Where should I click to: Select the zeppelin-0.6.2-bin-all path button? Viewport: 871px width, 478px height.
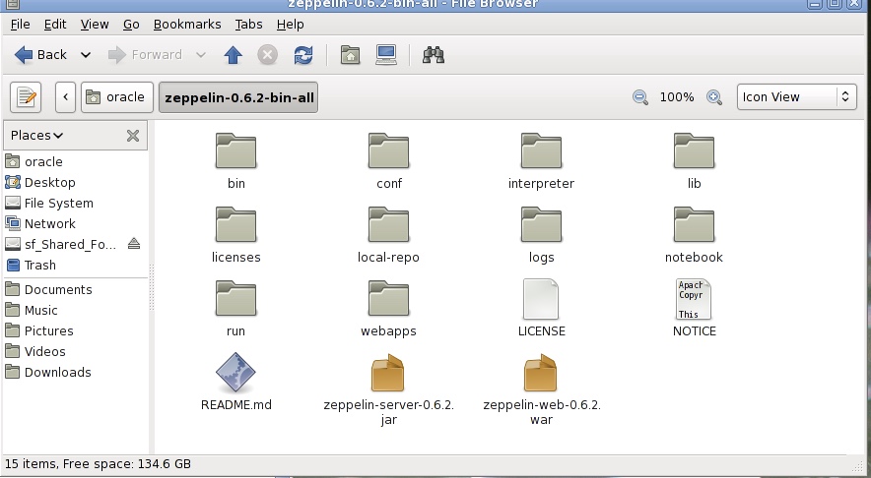(238, 97)
